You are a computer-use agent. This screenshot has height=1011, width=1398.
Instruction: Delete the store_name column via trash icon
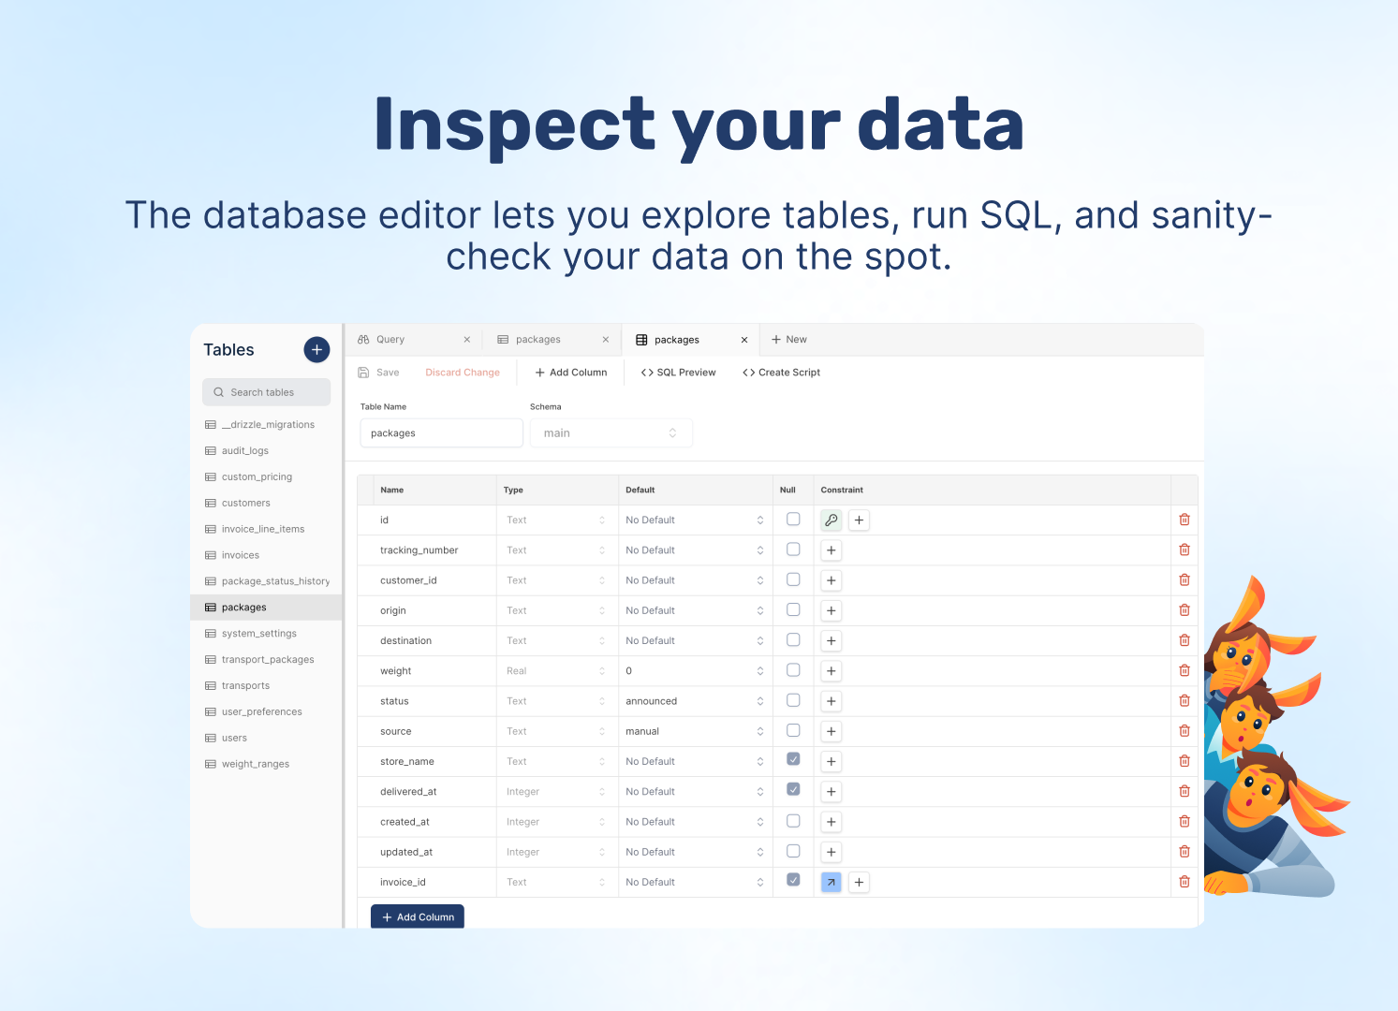click(x=1185, y=761)
